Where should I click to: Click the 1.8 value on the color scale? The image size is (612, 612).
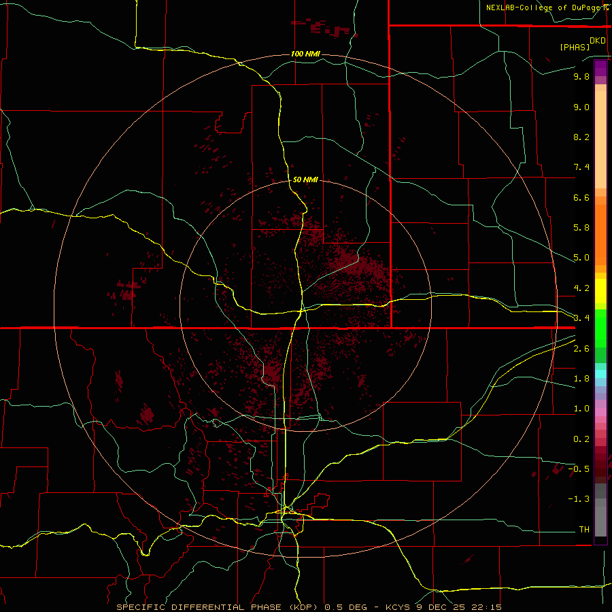(x=581, y=379)
